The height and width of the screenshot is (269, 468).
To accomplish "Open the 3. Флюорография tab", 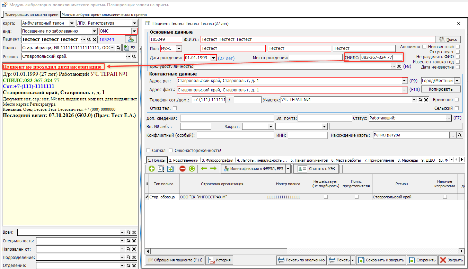I will [x=218, y=160].
